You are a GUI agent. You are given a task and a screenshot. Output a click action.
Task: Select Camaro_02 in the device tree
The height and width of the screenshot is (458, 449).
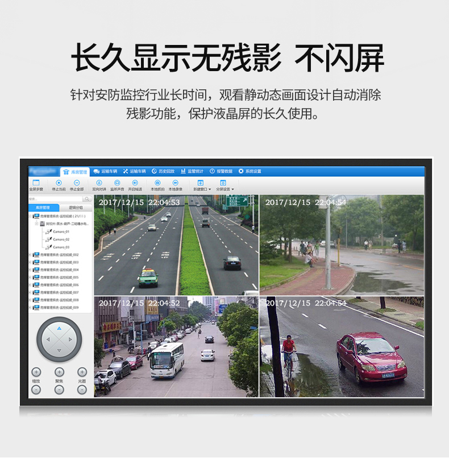pos(61,239)
